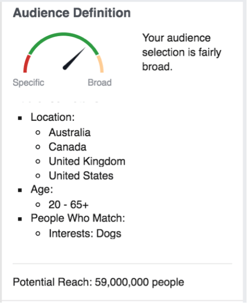247x303 pixels.
Task: Select Australia in the location list
Action: (70, 132)
